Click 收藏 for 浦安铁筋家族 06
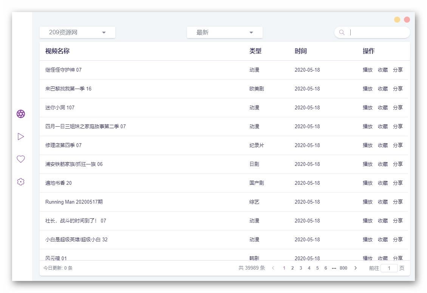 point(383,164)
